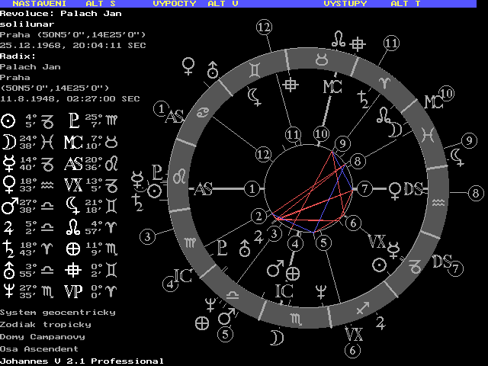Open the VYSTUPY menu

coord(345,4)
